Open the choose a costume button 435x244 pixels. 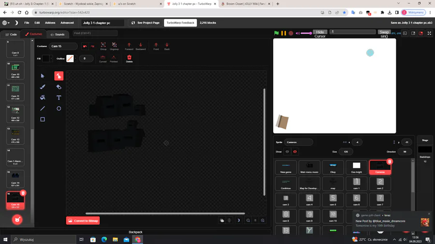point(17,220)
